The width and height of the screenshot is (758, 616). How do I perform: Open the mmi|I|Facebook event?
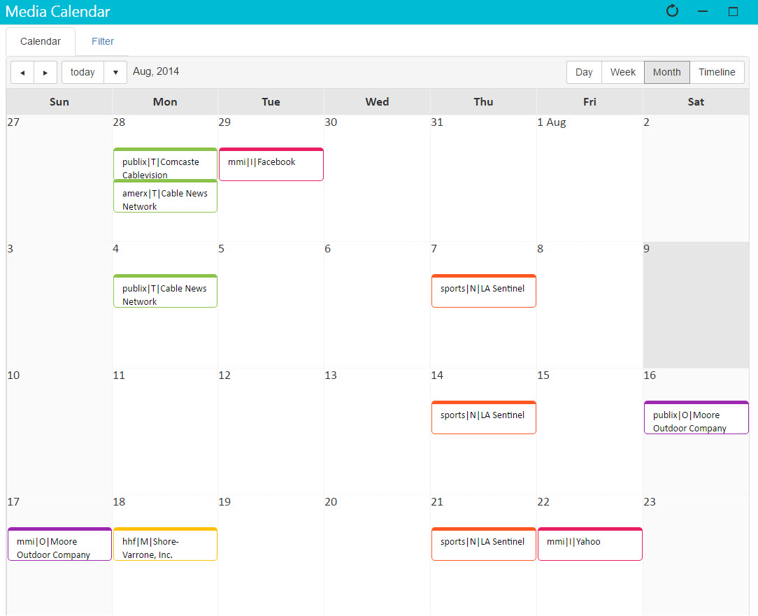coord(271,164)
